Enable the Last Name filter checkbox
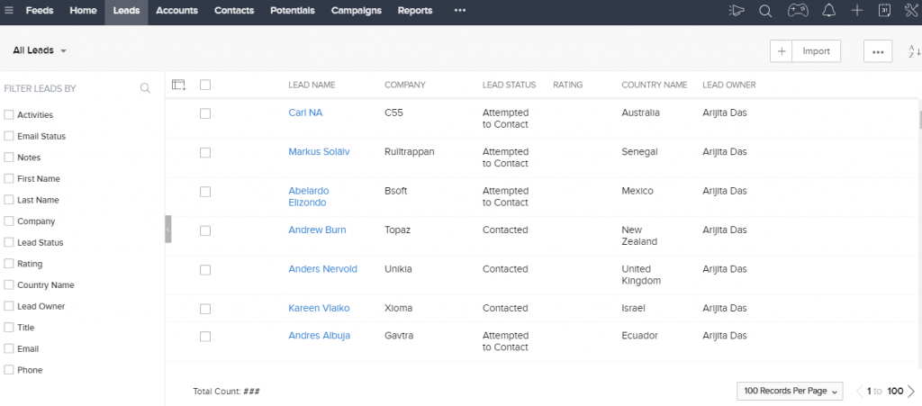The width and height of the screenshot is (922, 406). [9, 200]
